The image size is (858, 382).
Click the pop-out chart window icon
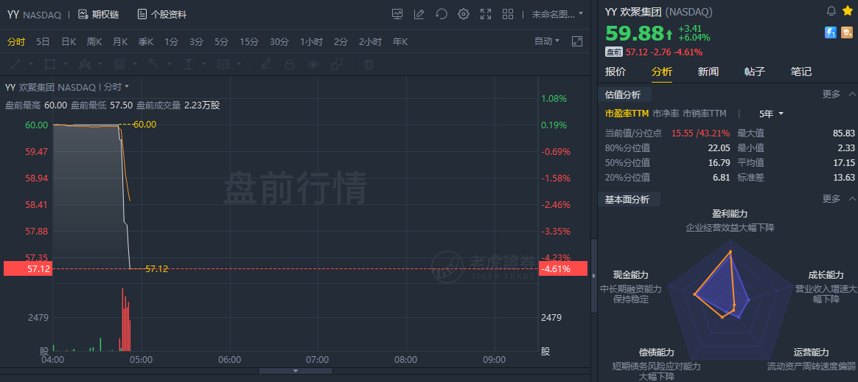tap(577, 41)
